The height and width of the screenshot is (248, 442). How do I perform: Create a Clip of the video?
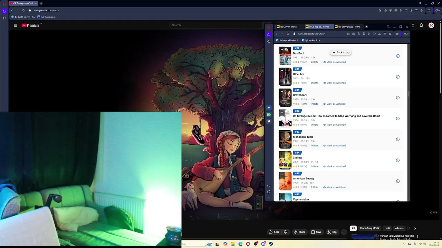(x=332, y=232)
